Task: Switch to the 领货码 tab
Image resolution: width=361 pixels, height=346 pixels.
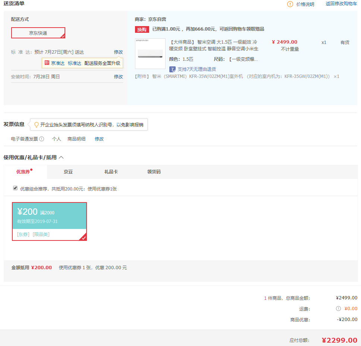Action: pos(154,172)
